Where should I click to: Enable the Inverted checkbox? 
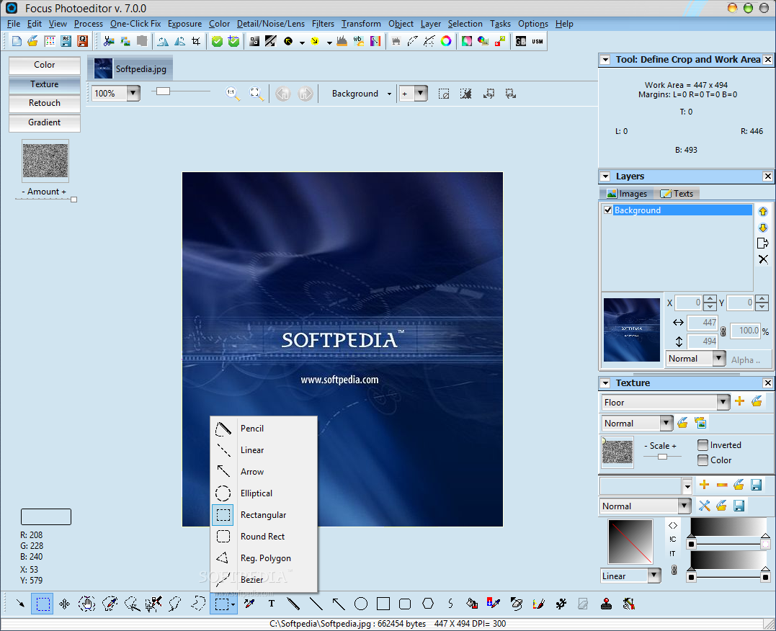tap(703, 445)
